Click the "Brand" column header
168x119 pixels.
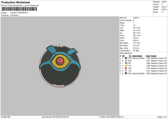154,56
